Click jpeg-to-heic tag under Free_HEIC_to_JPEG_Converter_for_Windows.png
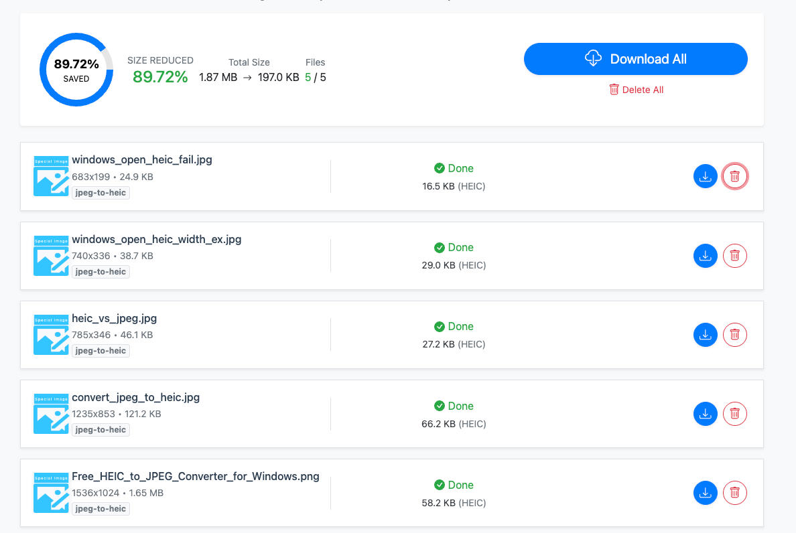The width and height of the screenshot is (796, 533). [x=101, y=509]
